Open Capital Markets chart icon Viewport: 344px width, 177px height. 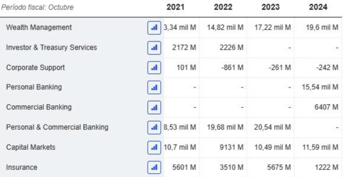(155, 147)
